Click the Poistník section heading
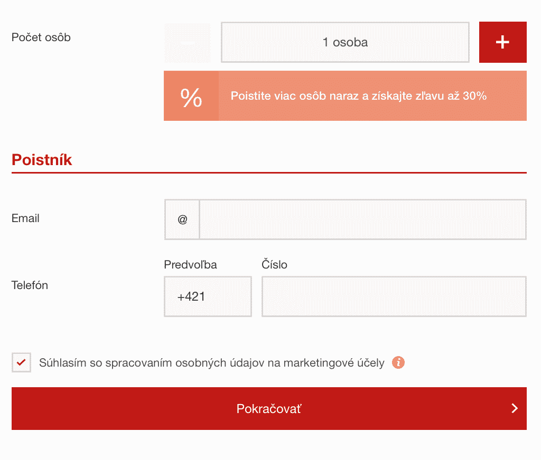The image size is (541, 460). pyautogui.click(x=42, y=160)
